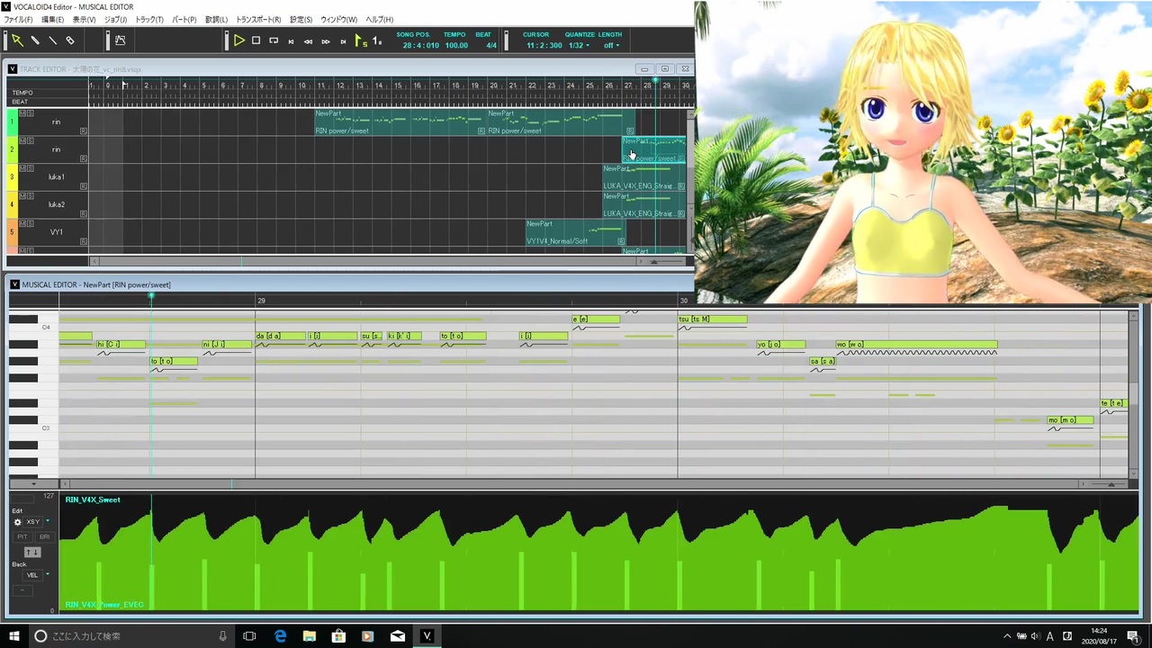Mute track 1 rin
The height and width of the screenshot is (648, 1152).
(21, 113)
